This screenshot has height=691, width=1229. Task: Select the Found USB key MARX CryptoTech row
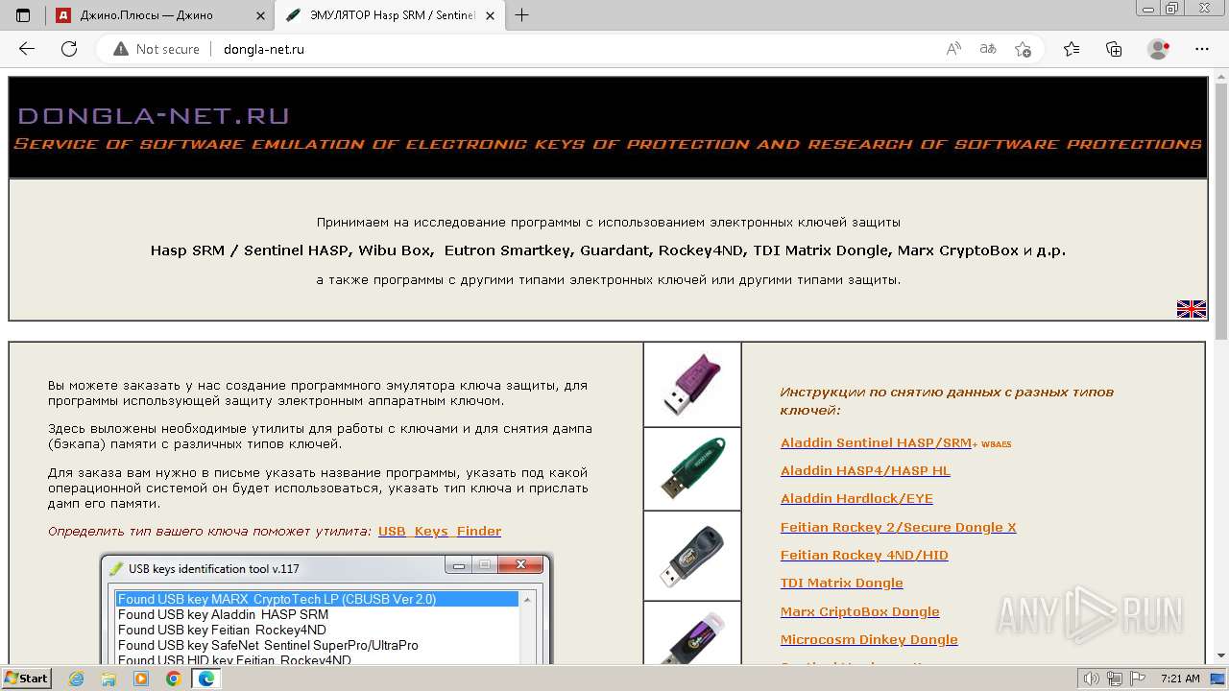(317, 599)
